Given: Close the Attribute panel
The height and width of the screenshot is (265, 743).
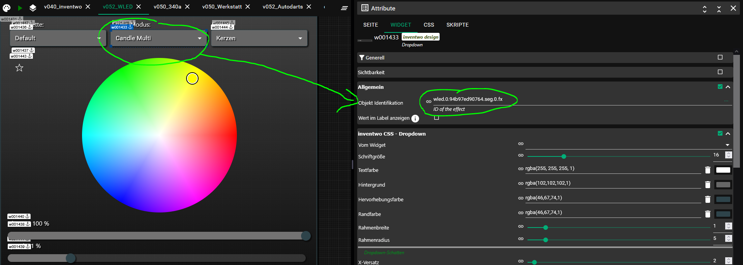Looking at the screenshot, I should (733, 8).
